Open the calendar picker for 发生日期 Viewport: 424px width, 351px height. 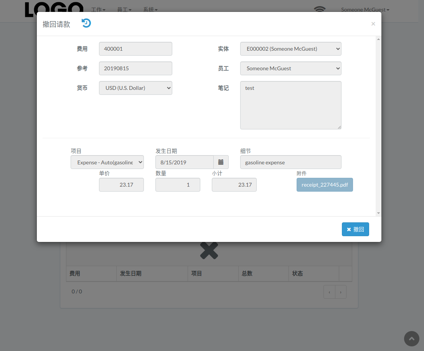click(221, 162)
